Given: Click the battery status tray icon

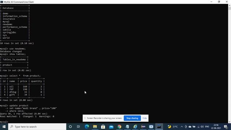Looking at the screenshot, I should click(194, 127).
